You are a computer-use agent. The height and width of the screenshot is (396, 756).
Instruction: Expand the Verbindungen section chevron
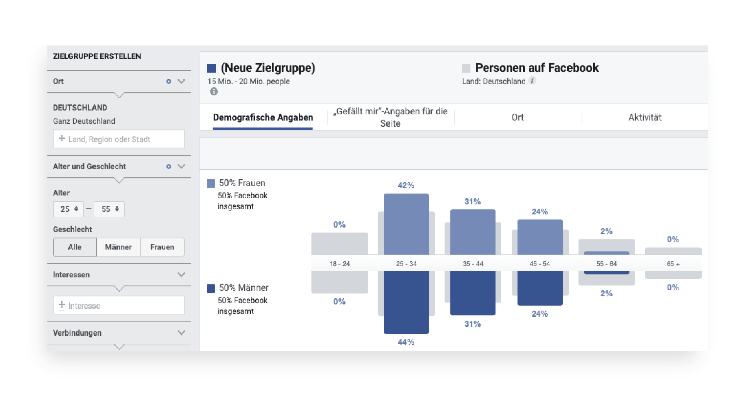181,333
